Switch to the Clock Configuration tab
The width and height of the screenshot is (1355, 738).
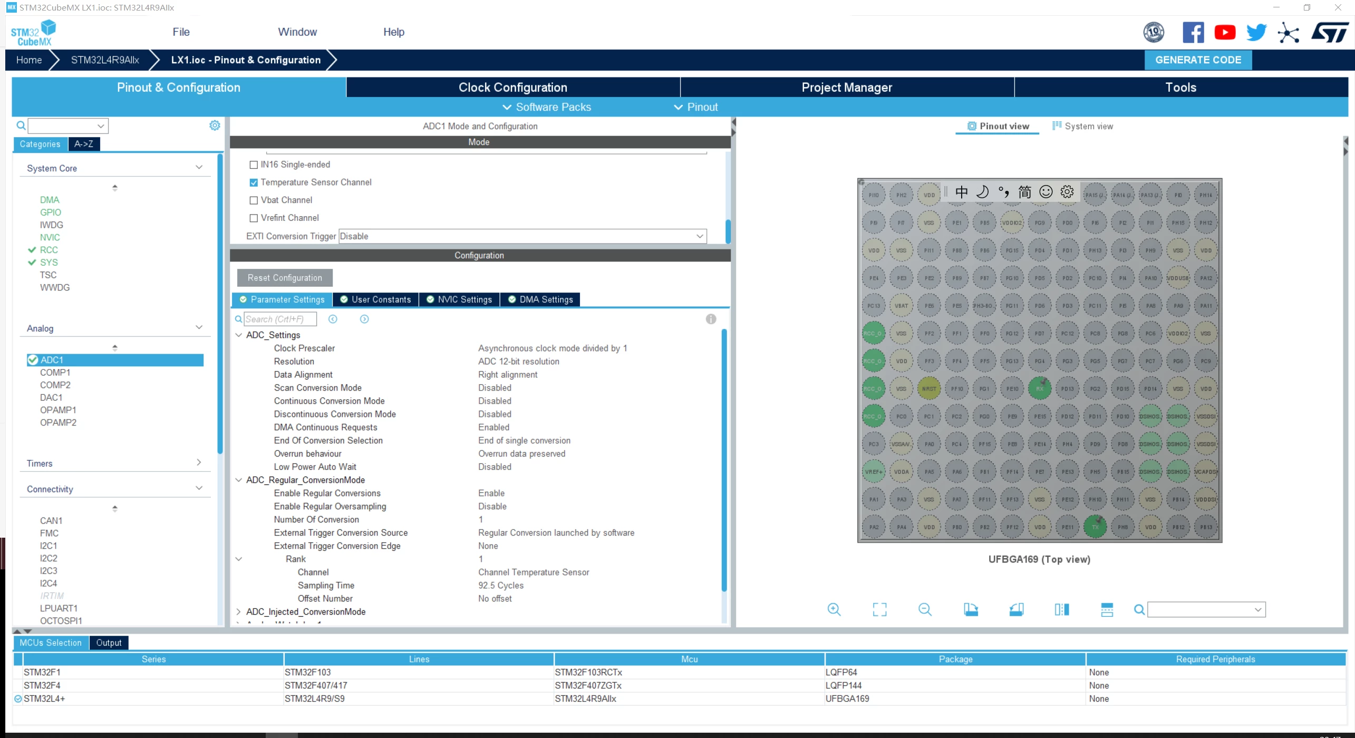pyautogui.click(x=512, y=88)
